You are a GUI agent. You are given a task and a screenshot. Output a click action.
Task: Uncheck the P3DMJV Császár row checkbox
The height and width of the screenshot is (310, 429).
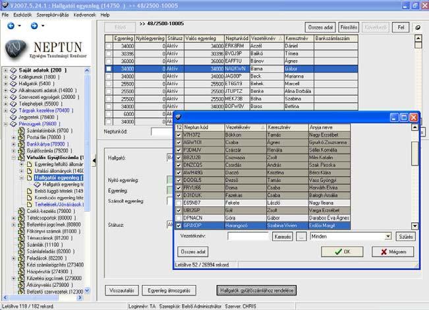(x=179, y=150)
